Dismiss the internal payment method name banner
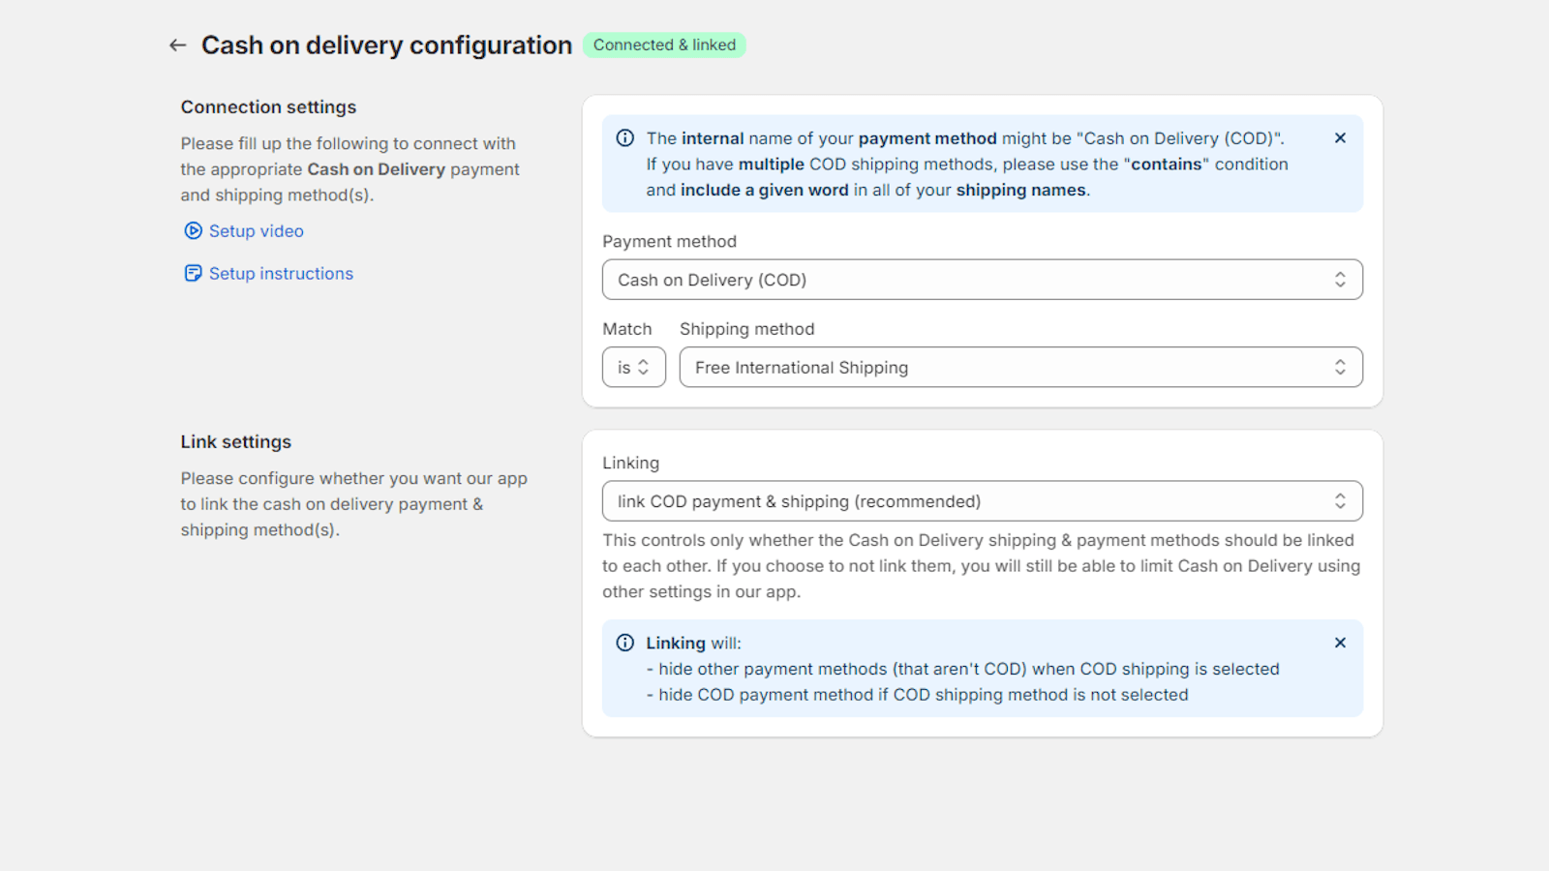The image size is (1549, 871). pos(1340,138)
